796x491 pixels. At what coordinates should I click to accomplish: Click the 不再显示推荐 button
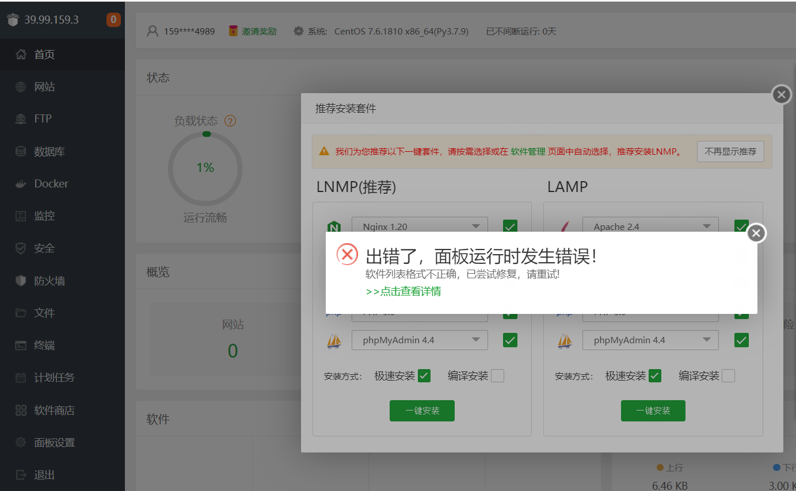(x=730, y=152)
